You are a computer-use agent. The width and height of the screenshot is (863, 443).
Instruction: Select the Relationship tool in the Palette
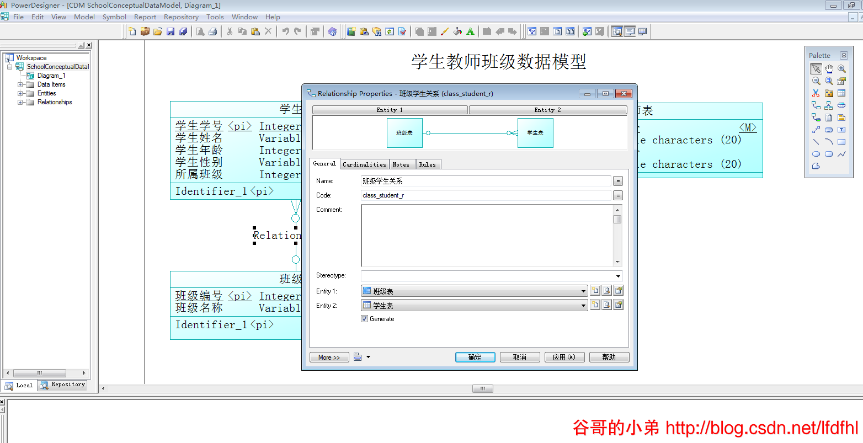pyautogui.click(x=816, y=105)
